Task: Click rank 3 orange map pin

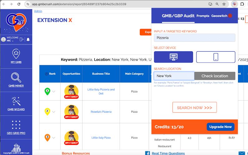Action: (47, 138)
